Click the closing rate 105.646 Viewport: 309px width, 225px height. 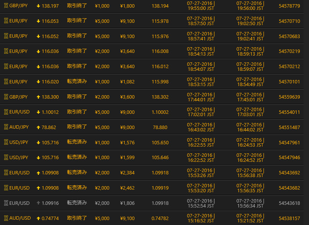[x=160, y=158]
